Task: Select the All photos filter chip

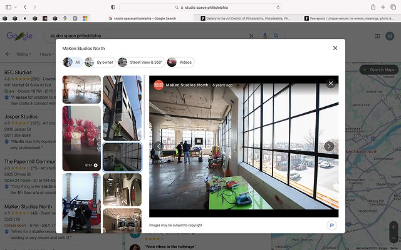Action: [x=72, y=62]
